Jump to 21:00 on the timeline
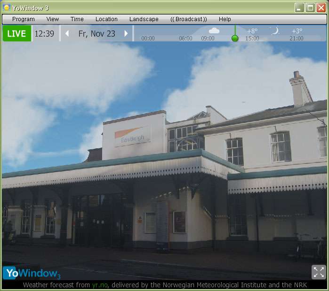329x291 pixels. (x=296, y=38)
